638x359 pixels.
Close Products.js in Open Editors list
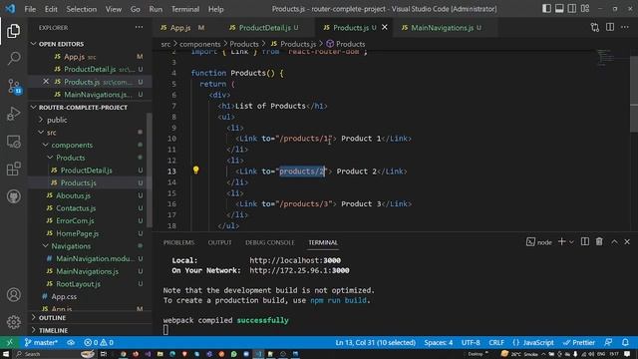[x=46, y=82]
